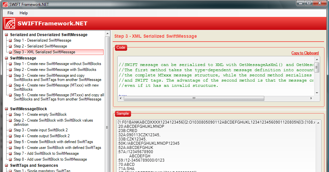Click the code comment 'even if it has an invalid structure'
This screenshot has width=329, height=172.
pyautogui.click(x=169, y=86)
